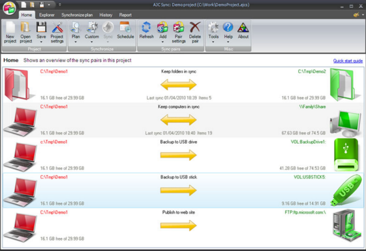366x251 pixels.
Task: Click the green path \\Family\Share
Action: click(x=313, y=107)
